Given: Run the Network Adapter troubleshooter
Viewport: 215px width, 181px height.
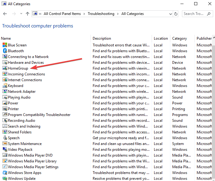Looking at the screenshot, I should pos(22,92).
